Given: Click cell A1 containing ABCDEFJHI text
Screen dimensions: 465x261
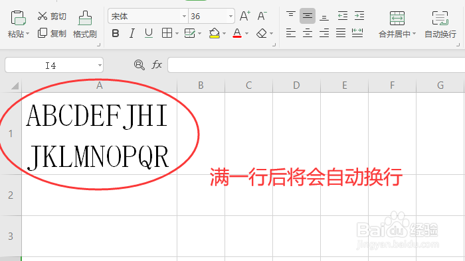Looking at the screenshot, I should (100, 134).
